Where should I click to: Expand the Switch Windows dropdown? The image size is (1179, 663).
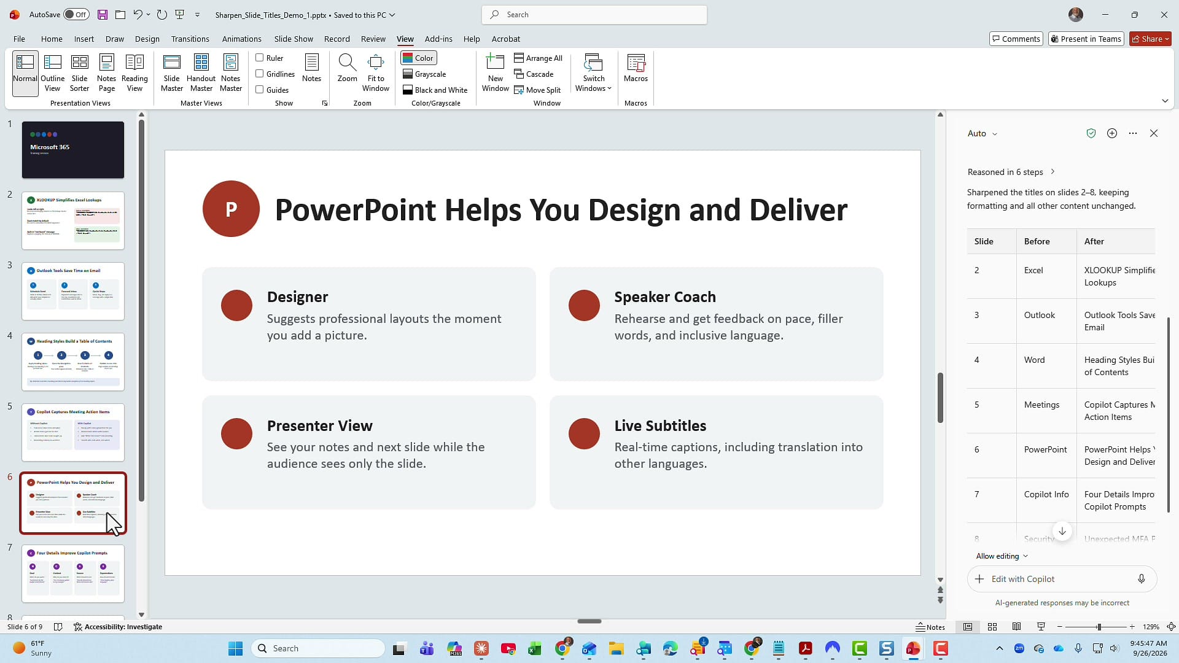point(593,73)
